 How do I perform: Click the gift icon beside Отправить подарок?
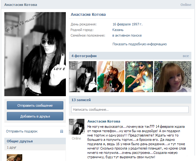click(x=62, y=131)
